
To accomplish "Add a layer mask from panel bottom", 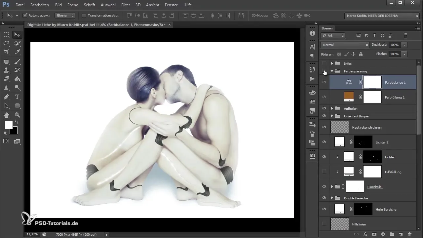I will click(x=374, y=234).
